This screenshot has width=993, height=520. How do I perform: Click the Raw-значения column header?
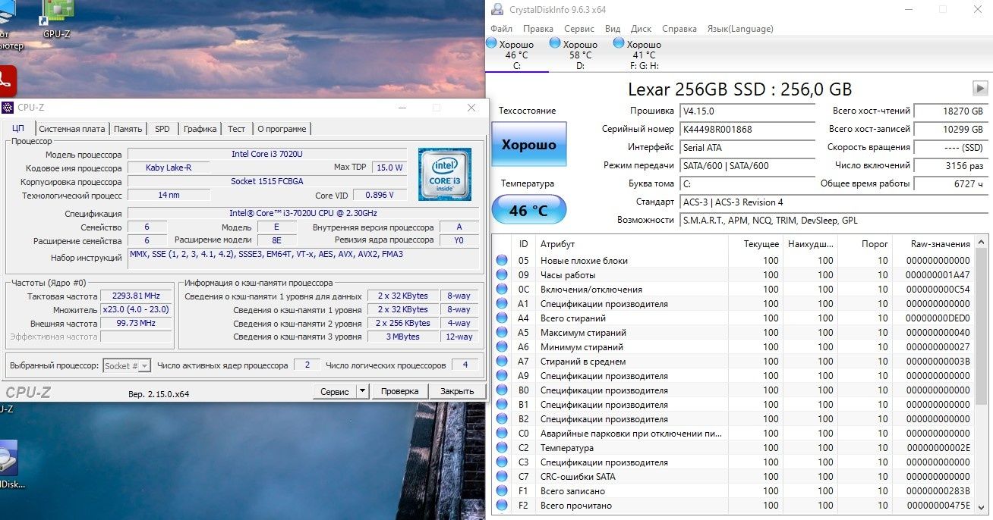tap(935, 244)
